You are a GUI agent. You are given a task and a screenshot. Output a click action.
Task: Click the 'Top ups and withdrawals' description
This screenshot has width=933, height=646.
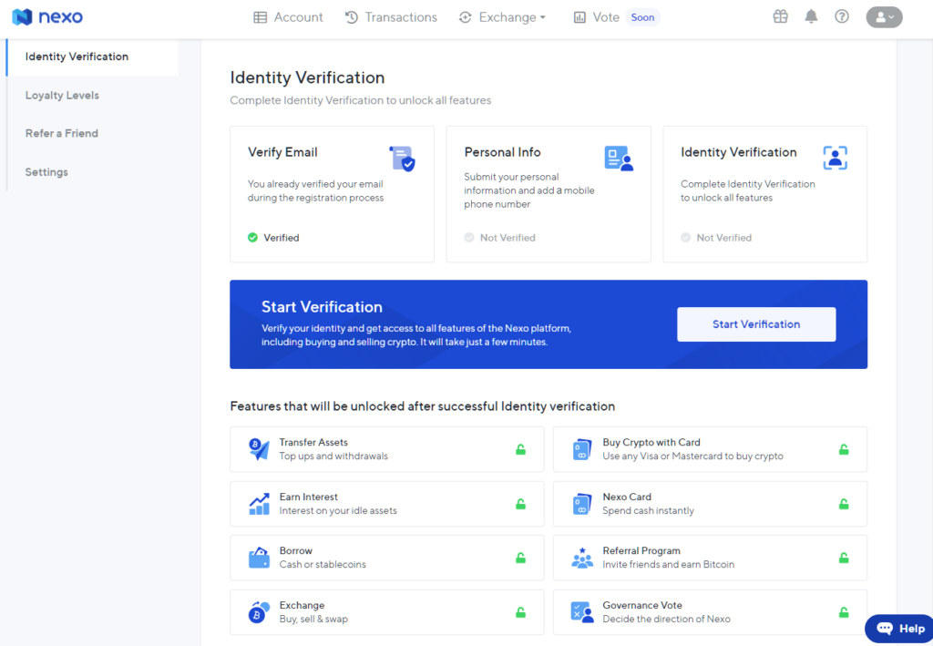click(333, 456)
